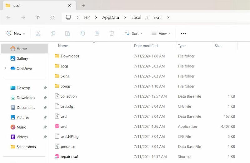
Task: Click the This PC monitor icon in address bar
Action: tap(68, 17)
